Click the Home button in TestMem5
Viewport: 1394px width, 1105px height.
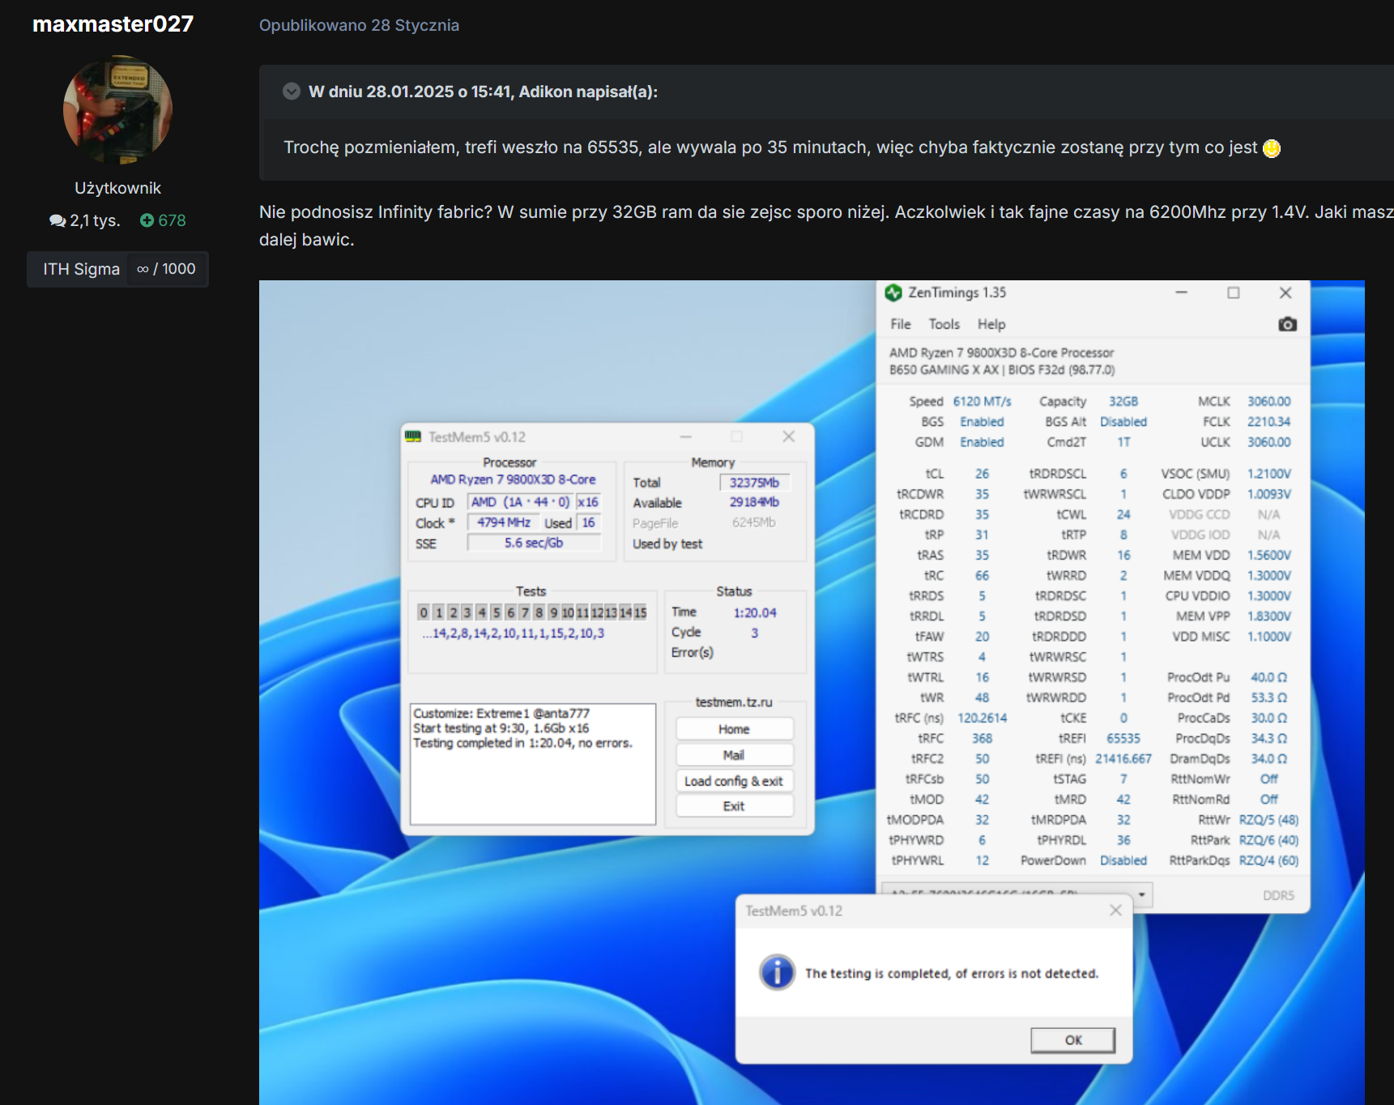click(x=734, y=729)
